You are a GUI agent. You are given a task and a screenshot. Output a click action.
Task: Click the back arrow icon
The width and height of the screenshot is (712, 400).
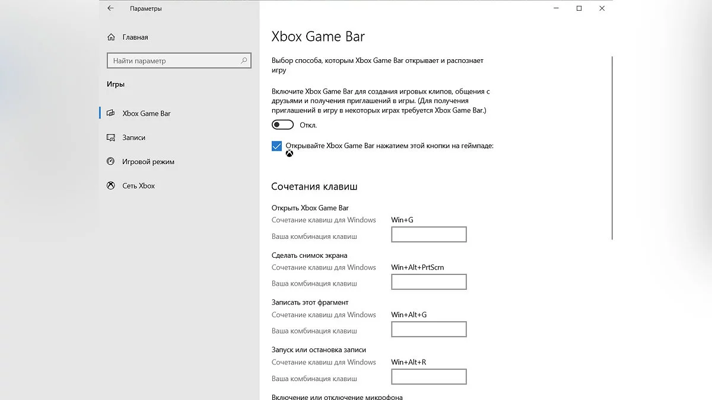click(x=110, y=8)
